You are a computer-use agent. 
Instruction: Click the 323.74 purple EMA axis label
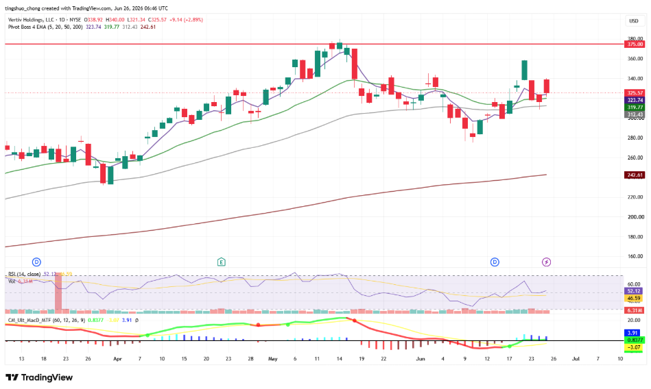click(x=635, y=100)
